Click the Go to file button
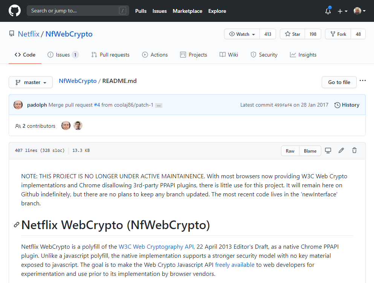Screen dimensions: 374x283 (339, 82)
